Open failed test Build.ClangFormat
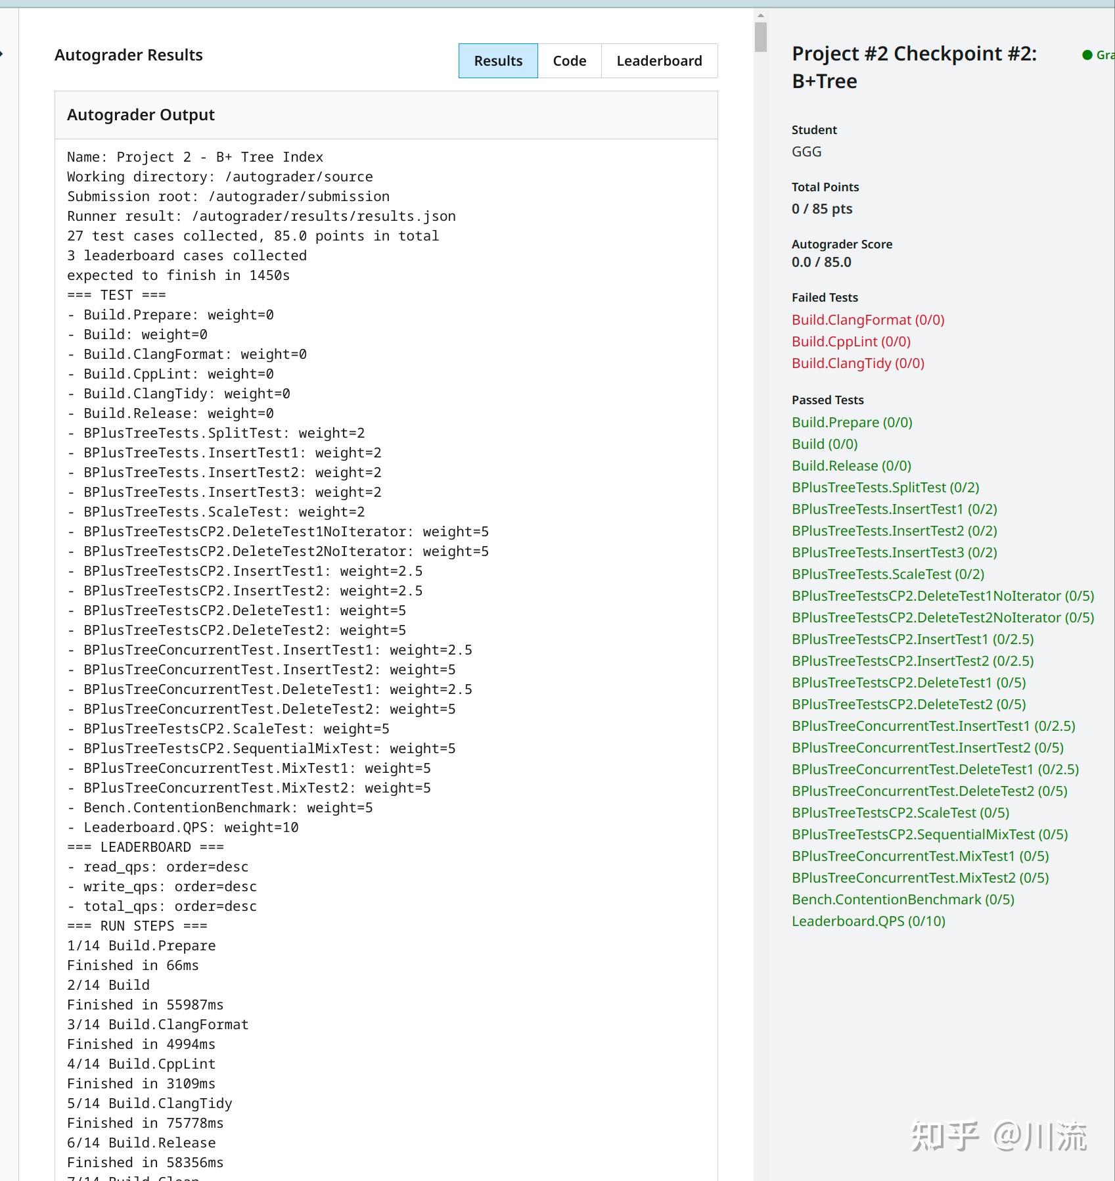This screenshot has height=1181, width=1115. 867,320
